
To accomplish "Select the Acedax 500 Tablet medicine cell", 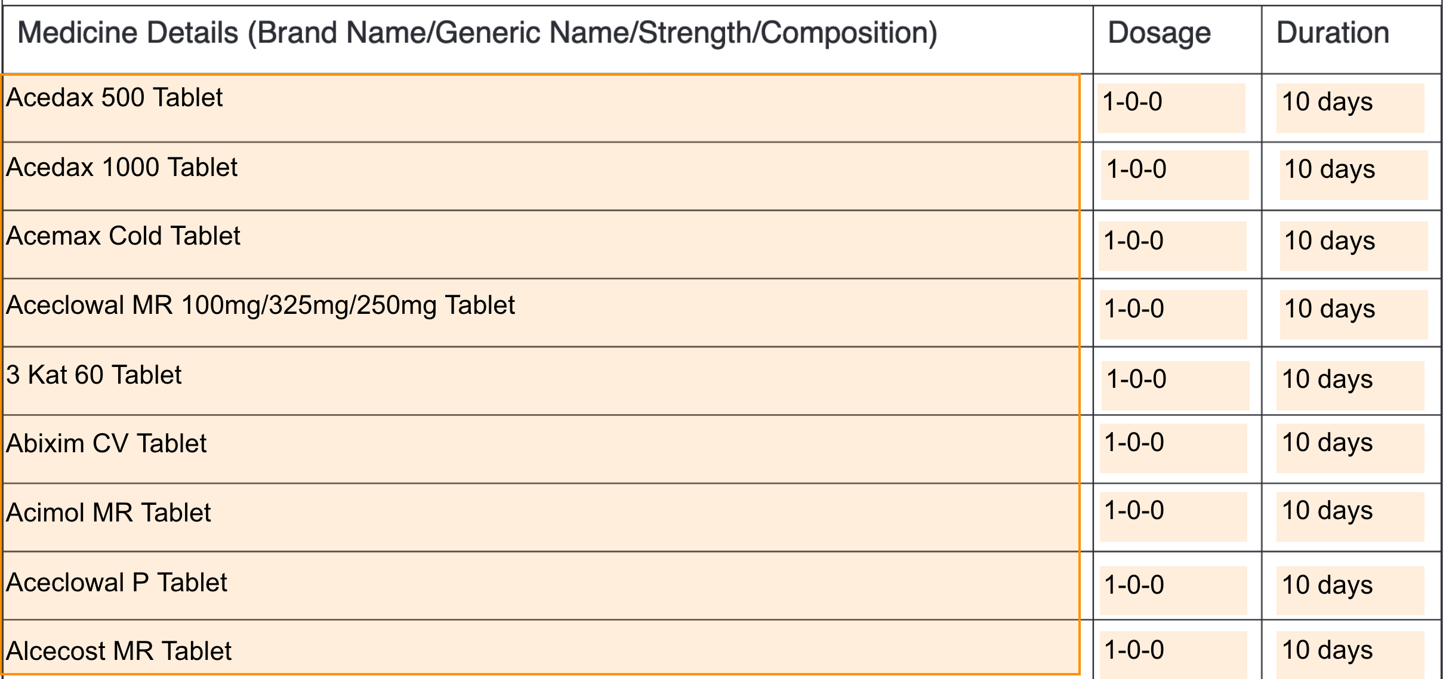I will pyautogui.click(x=541, y=108).
